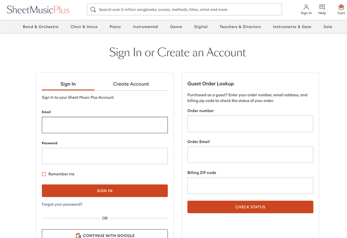Switch to the Create Account tab

[x=131, y=84]
